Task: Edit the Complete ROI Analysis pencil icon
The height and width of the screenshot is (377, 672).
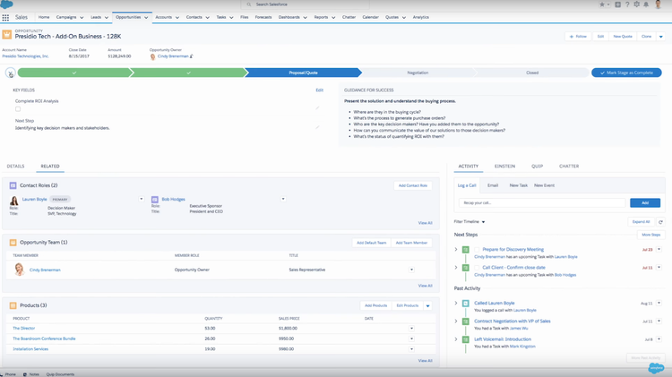Action: click(x=317, y=108)
